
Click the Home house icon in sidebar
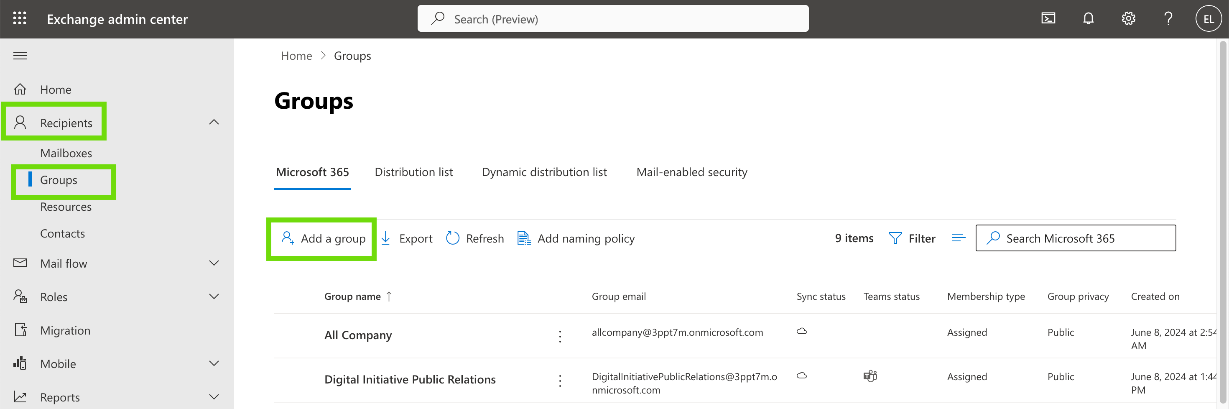point(20,89)
